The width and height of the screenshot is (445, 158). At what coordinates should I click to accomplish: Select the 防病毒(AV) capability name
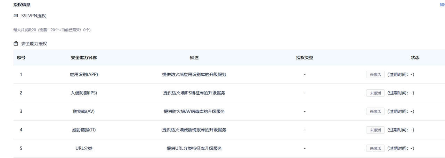coord(84,111)
